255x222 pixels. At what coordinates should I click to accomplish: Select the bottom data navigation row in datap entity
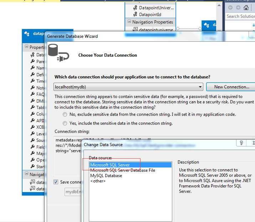pyautogui.click(x=37, y=189)
